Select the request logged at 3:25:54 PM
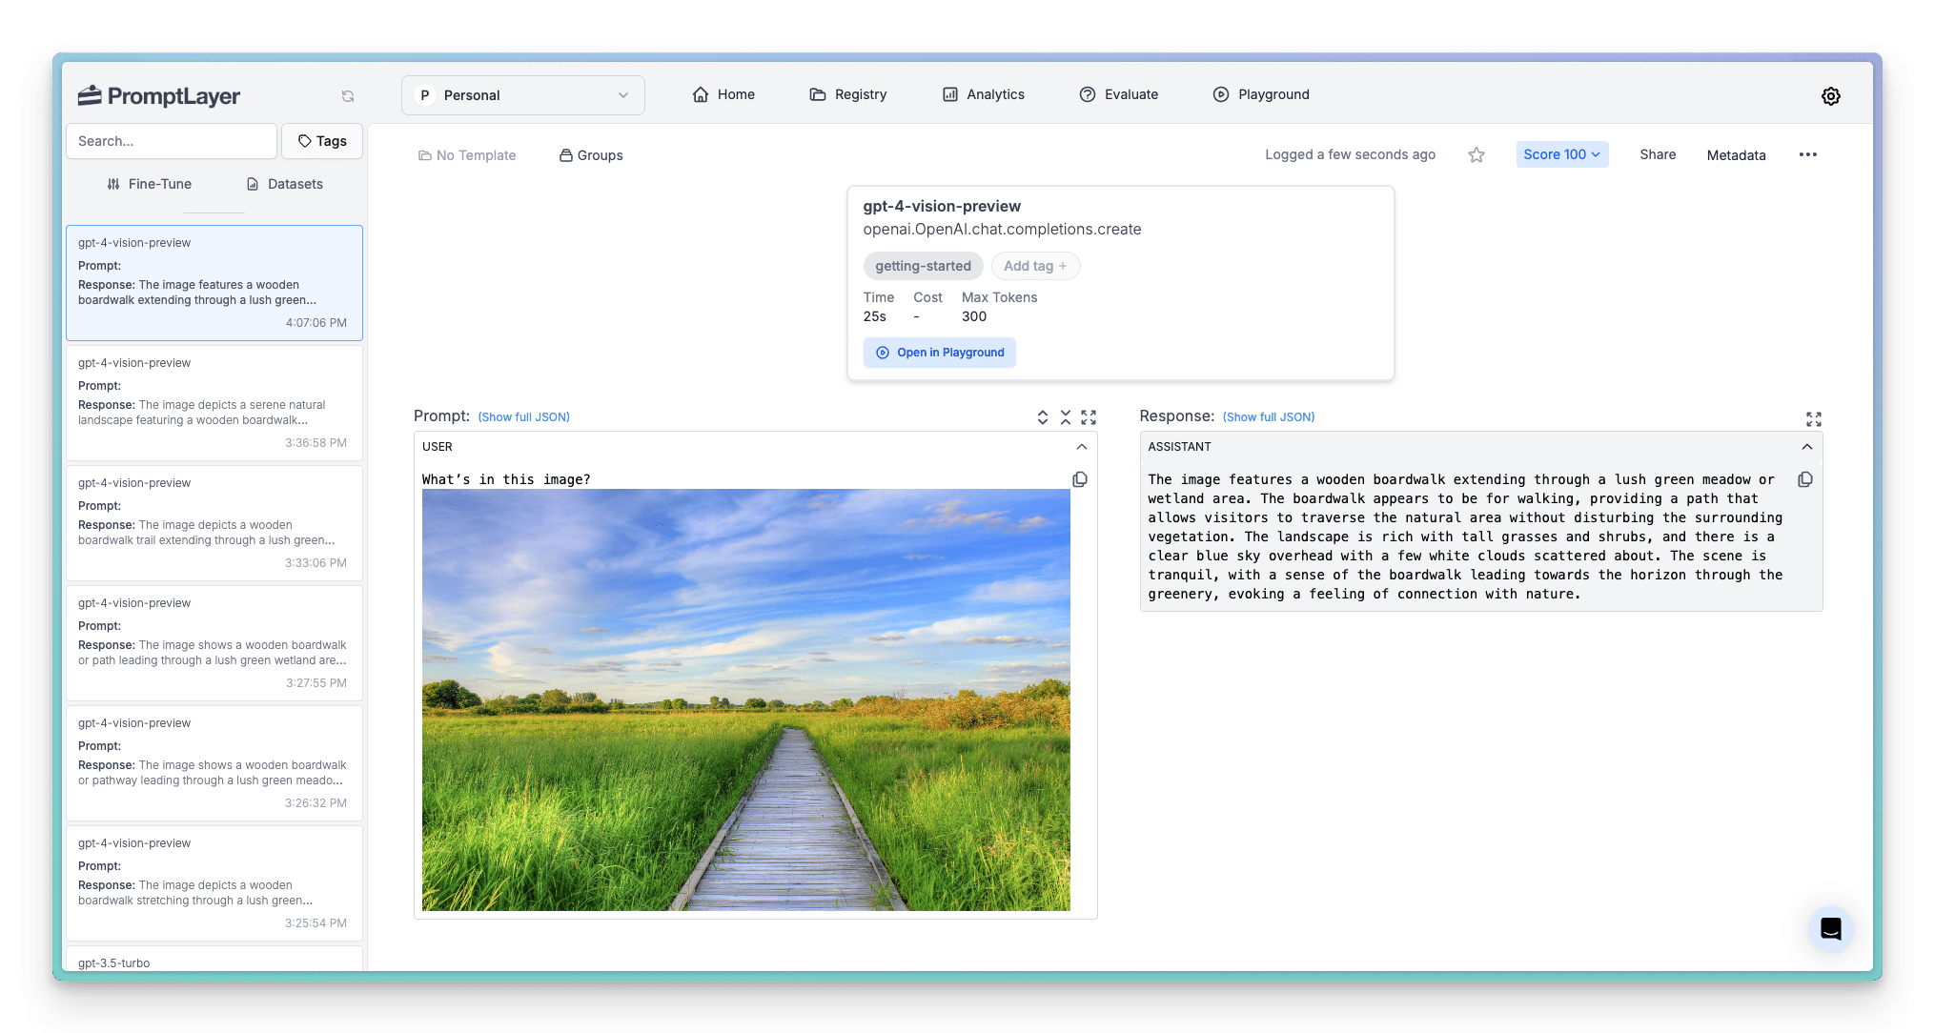 214,883
